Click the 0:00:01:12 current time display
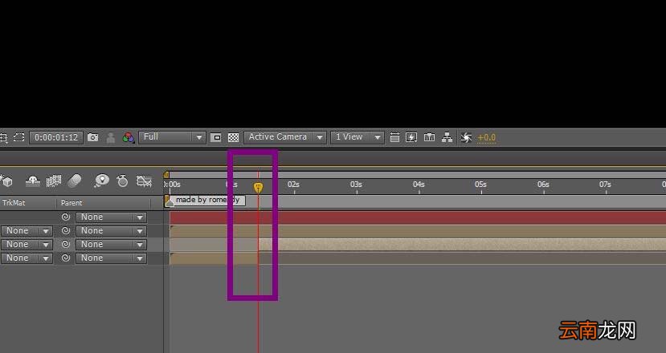Viewport: 666px width, 353px height. 56,137
